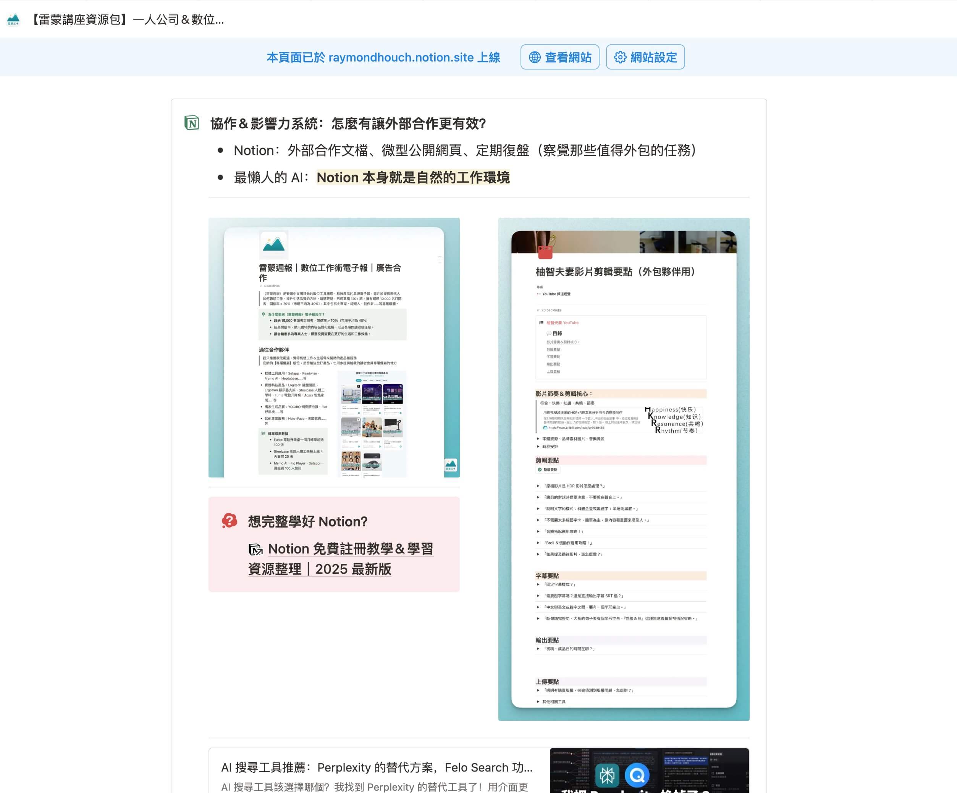
Task: Open the 柚智夫妻影片剪輯要點 screenshot image
Action: tap(623, 469)
